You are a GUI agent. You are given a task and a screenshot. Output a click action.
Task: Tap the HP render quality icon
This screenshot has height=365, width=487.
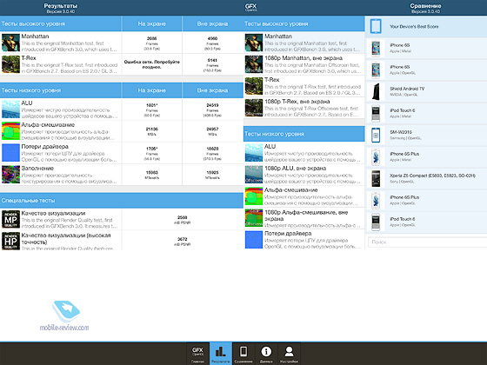[10, 241]
